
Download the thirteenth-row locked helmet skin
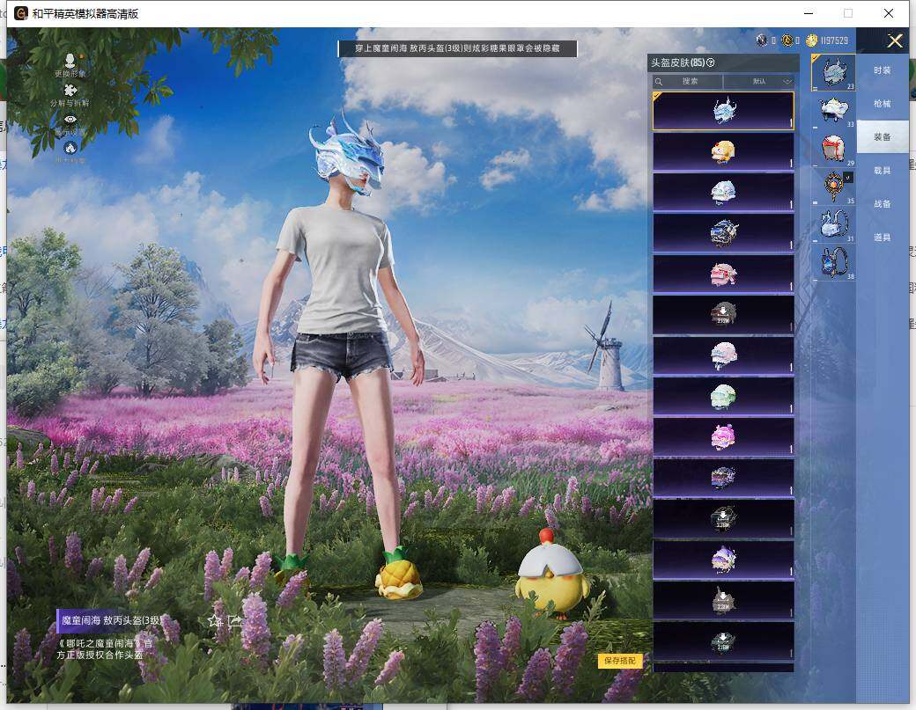(723, 600)
